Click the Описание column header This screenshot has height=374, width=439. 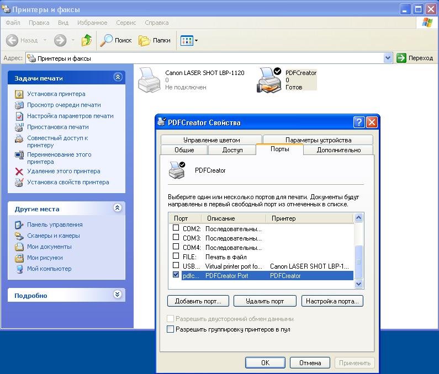[234, 218]
